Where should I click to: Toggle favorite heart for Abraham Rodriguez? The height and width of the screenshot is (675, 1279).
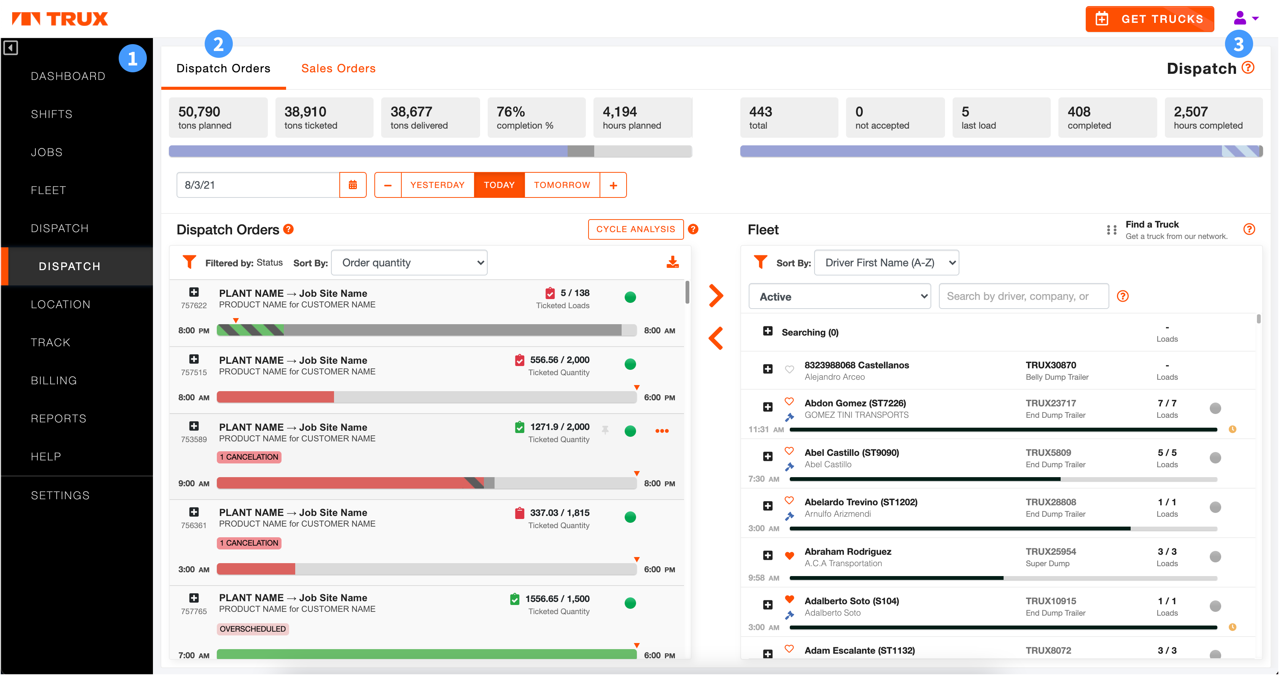[789, 555]
